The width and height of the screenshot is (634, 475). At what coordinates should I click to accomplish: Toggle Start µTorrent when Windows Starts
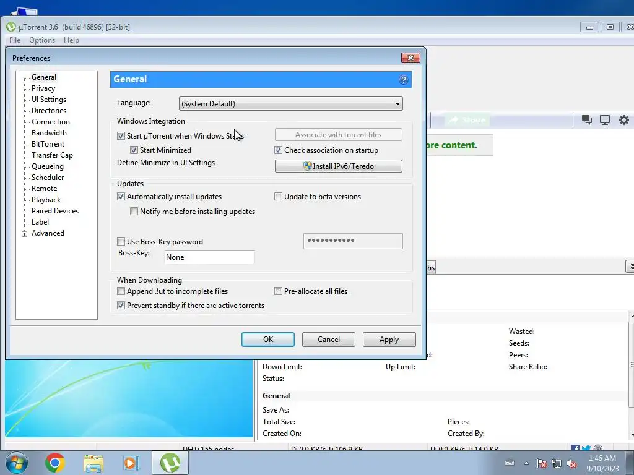[x=121, y=135]
